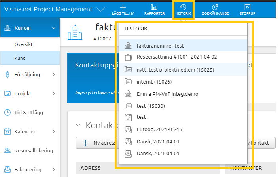The width and height of the screenshot is (280, 177).
Task: Click the Försäljning dollar icon
Action: 8,74
